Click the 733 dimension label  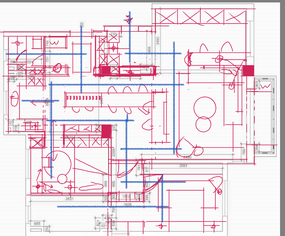[x=113, y=34]
